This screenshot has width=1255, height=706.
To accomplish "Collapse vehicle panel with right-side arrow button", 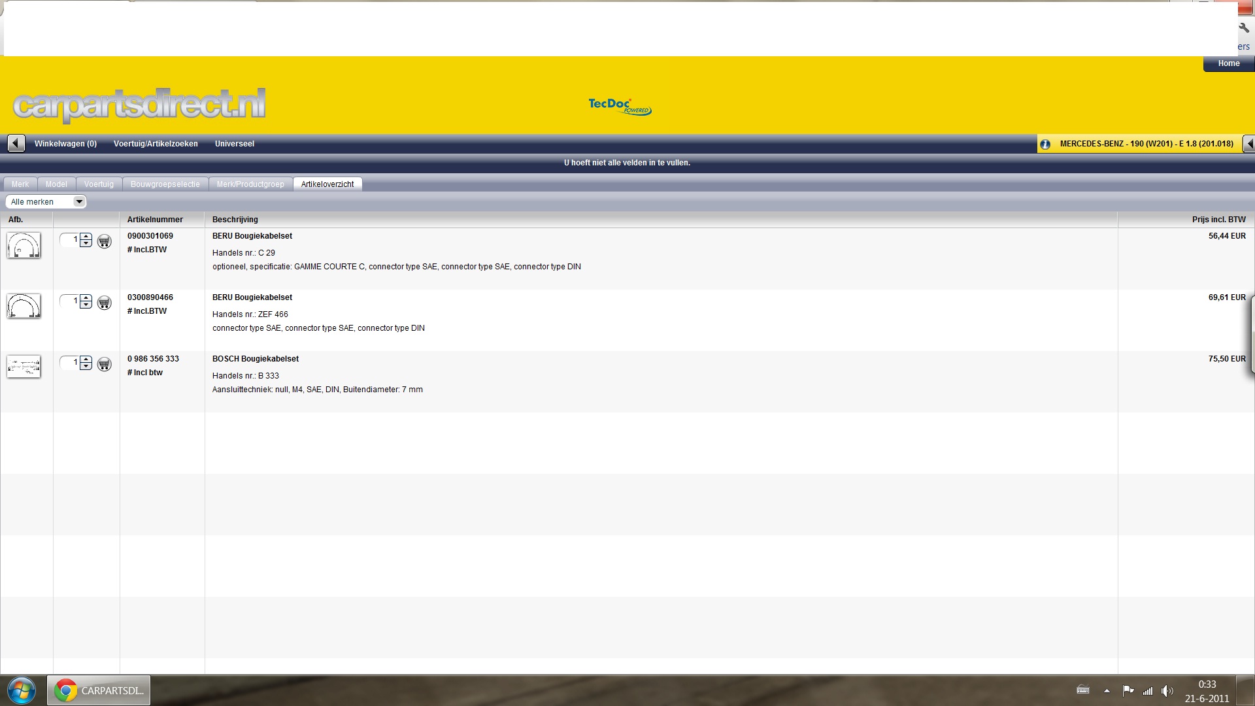I will pos(1249,143).
